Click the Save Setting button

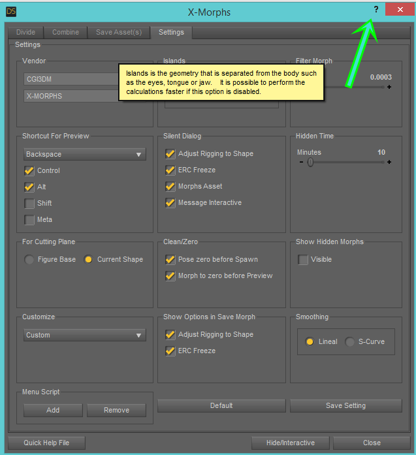coord(345,405)
